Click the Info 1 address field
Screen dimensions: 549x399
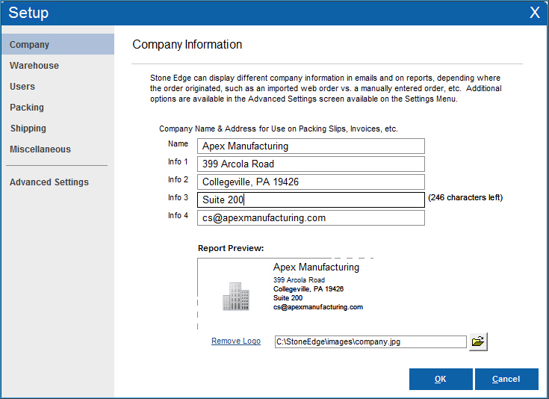pyautogui.click(x=311, y=164)
